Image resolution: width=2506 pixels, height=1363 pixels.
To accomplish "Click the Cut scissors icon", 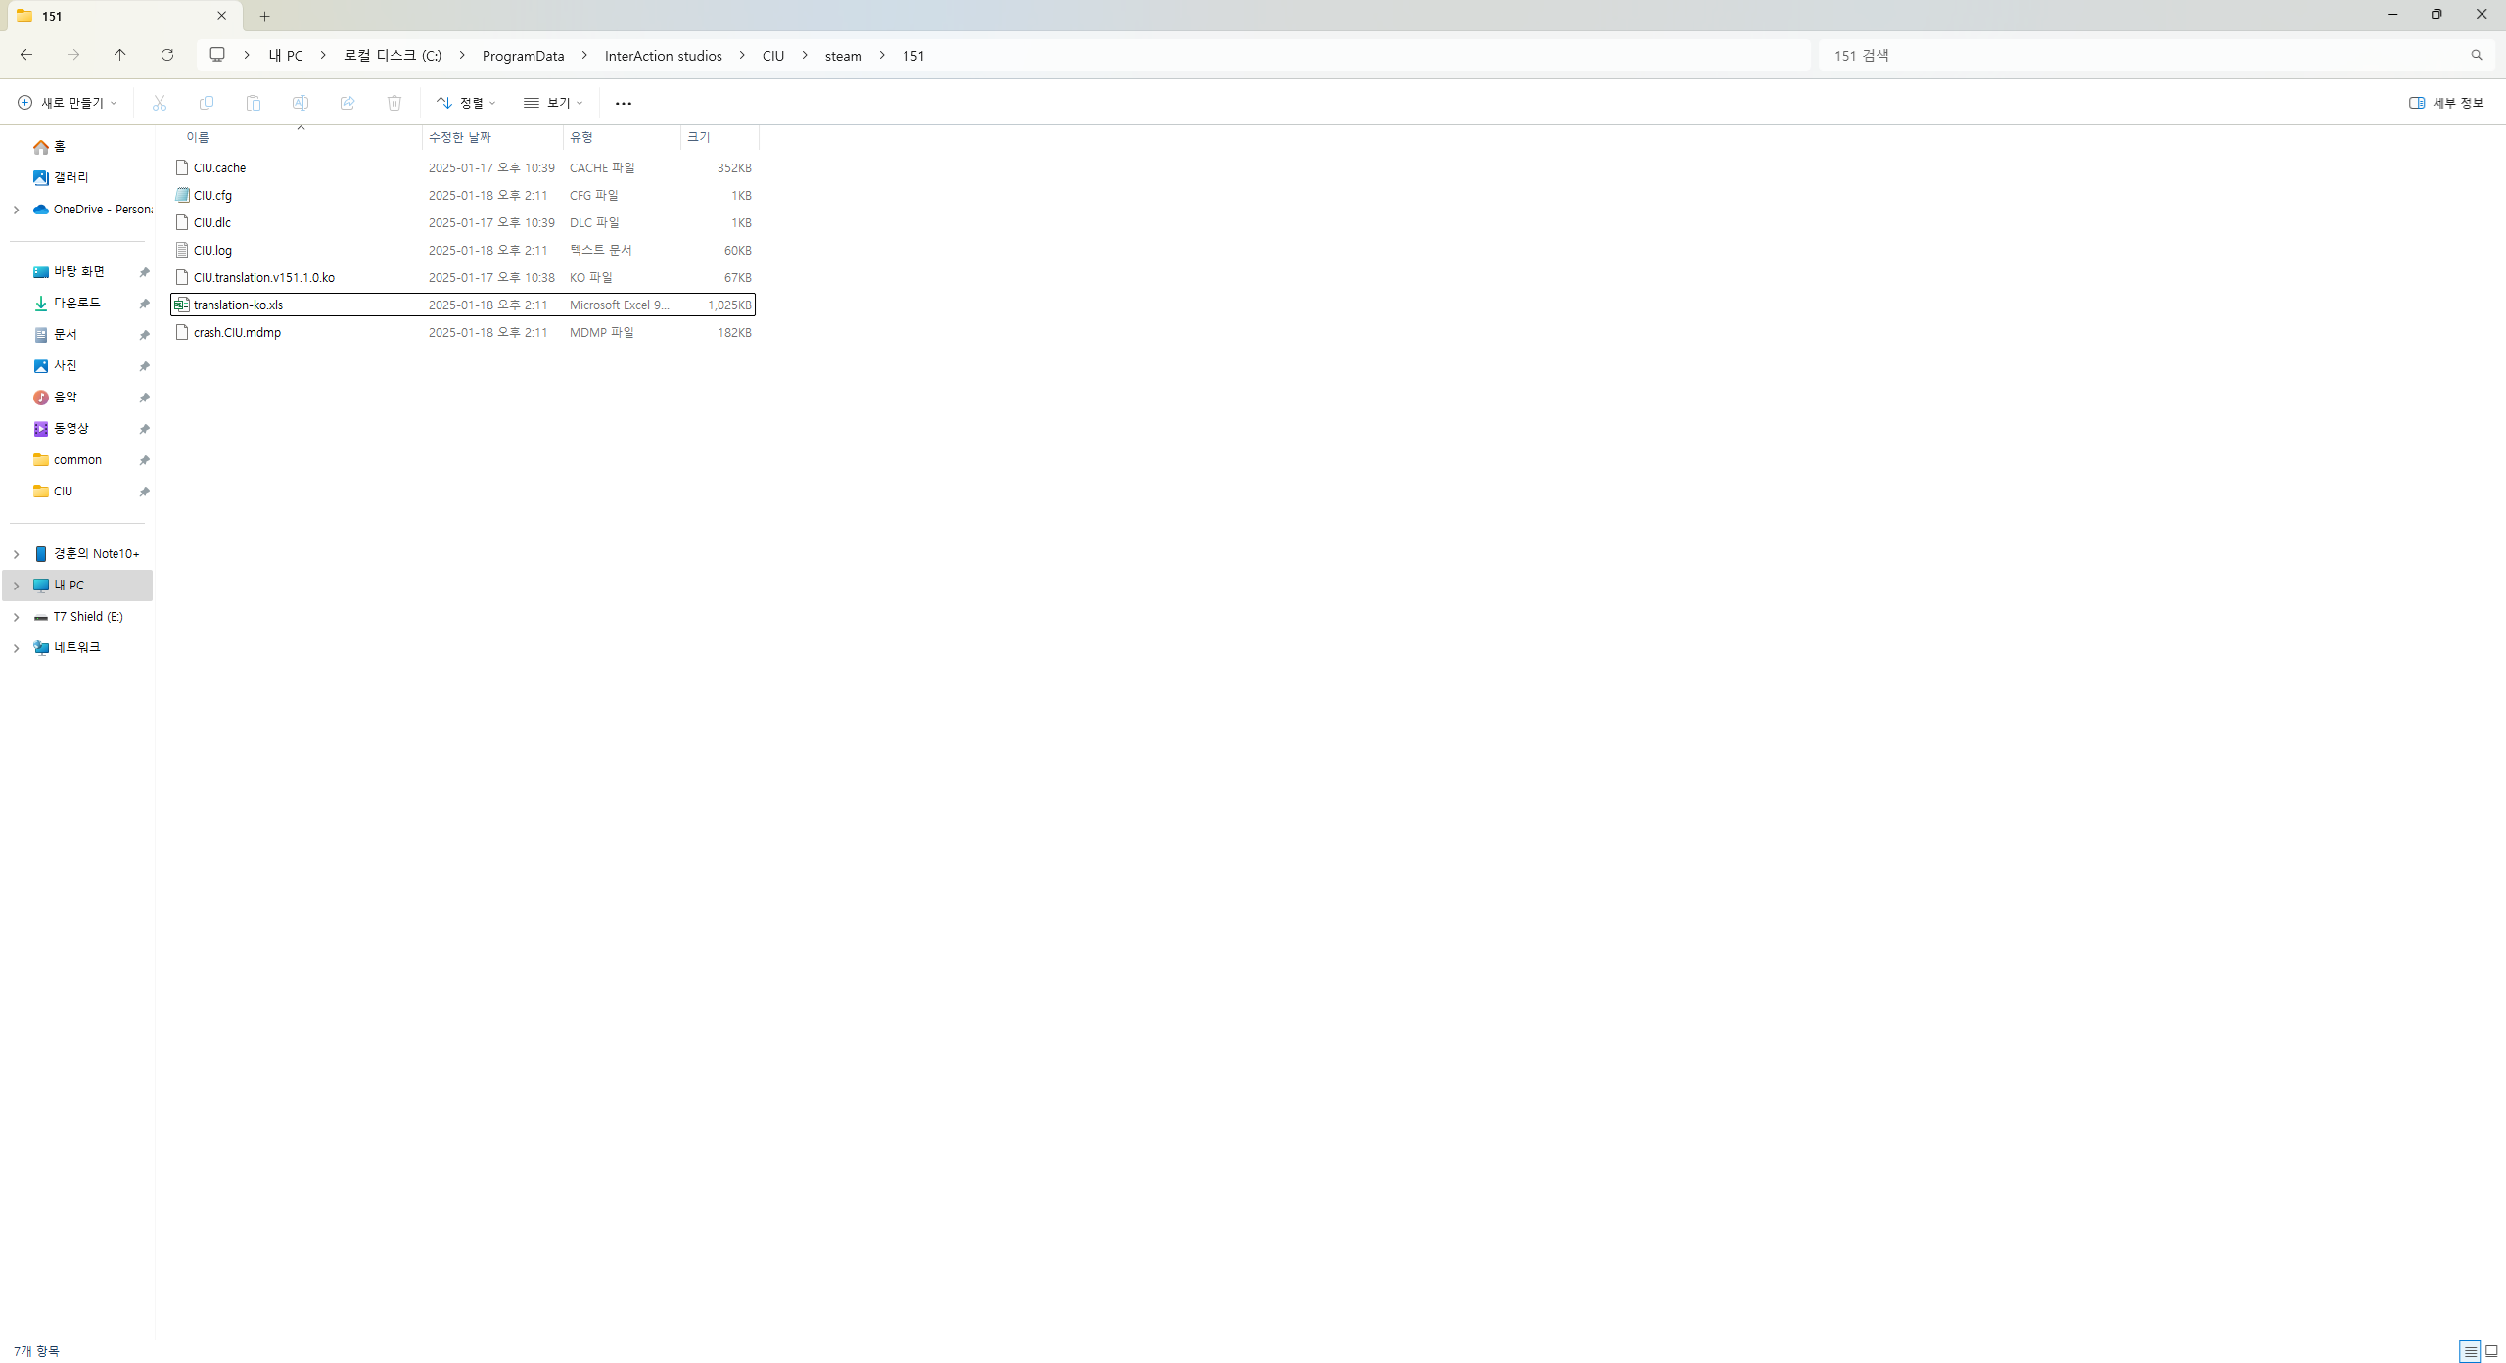I will pyautogui.click(x=160, y=103).
